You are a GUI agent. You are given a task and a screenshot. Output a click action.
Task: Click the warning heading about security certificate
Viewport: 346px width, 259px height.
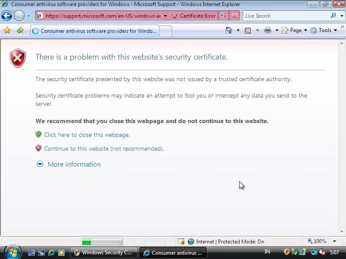131,57
